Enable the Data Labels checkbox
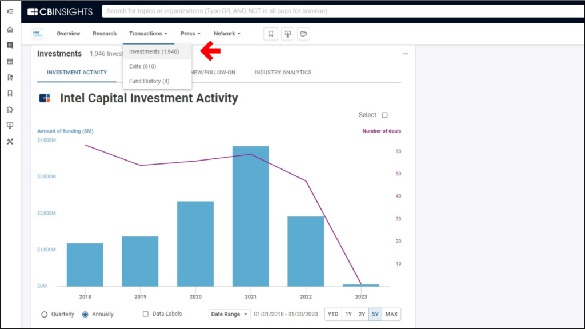The image size is (585, 329). [x=146, y=314]
